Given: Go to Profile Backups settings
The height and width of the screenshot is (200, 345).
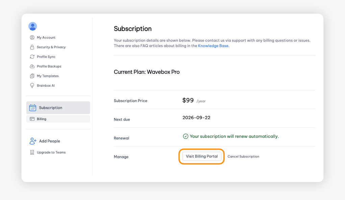Looking at the screenshot, I should point(49,67).
